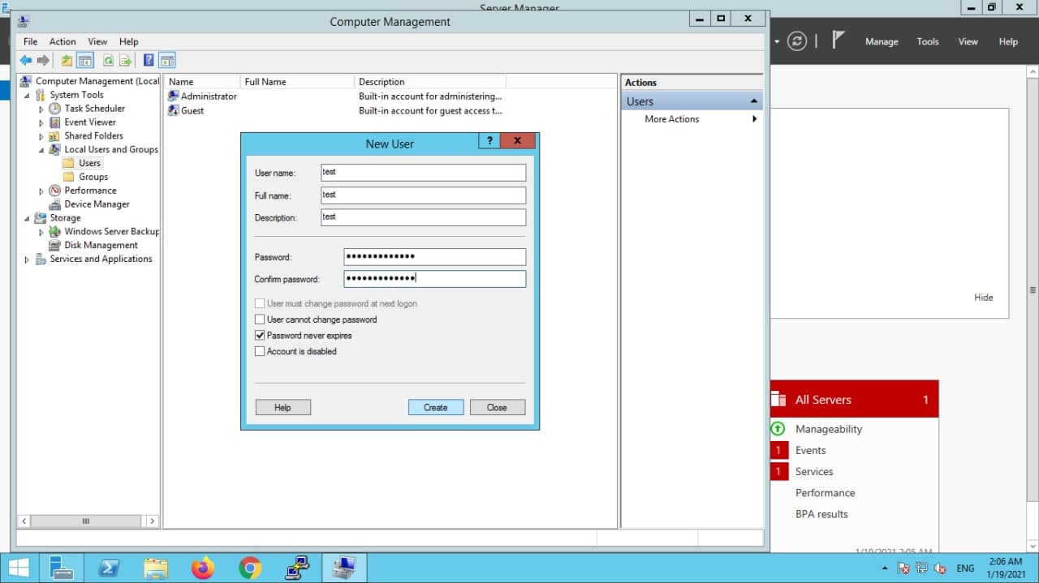Uncheck Password never expires
Viewport: 1039px width, 583px height.
click(260, 336)
